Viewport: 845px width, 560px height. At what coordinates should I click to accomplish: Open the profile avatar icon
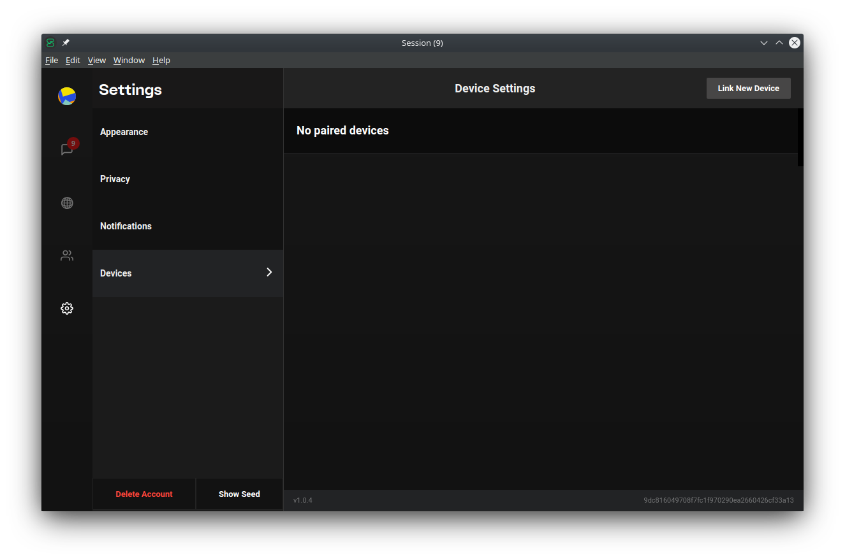coord(67,96)
